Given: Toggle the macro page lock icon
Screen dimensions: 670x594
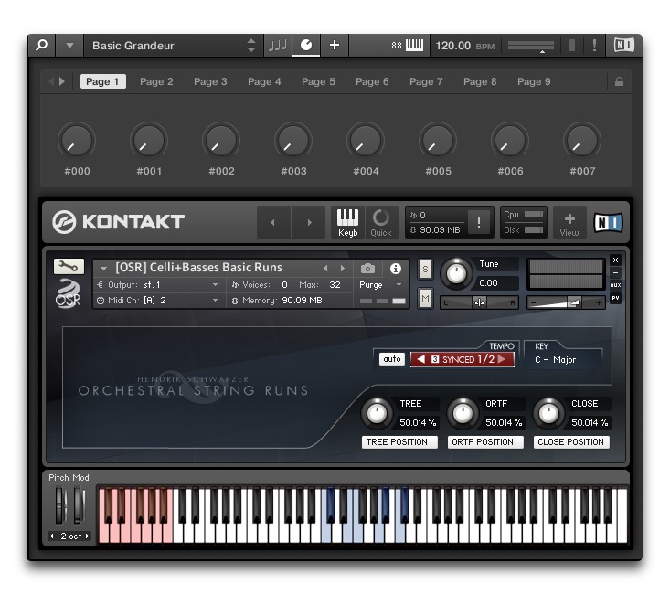Looking at the screenshot, I should (619, 81).
